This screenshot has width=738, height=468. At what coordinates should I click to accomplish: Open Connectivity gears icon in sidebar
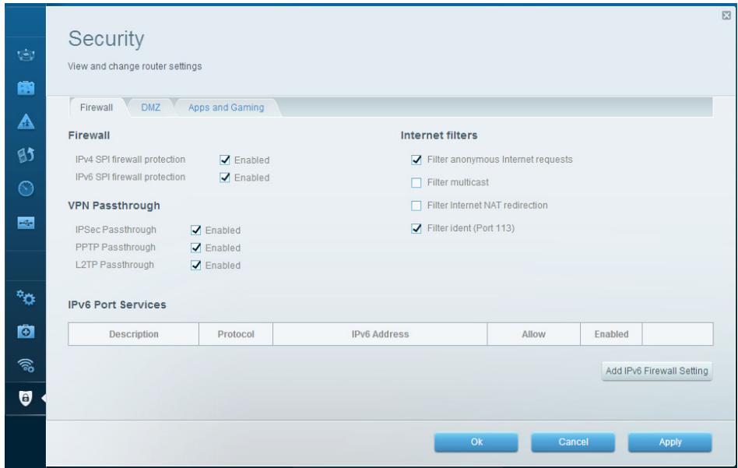26,297
